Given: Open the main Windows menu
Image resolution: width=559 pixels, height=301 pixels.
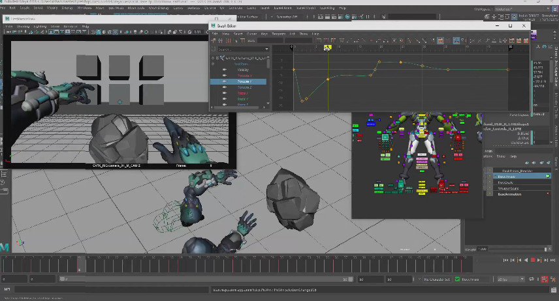Looking at the screenshot, I should pos(84,8).
